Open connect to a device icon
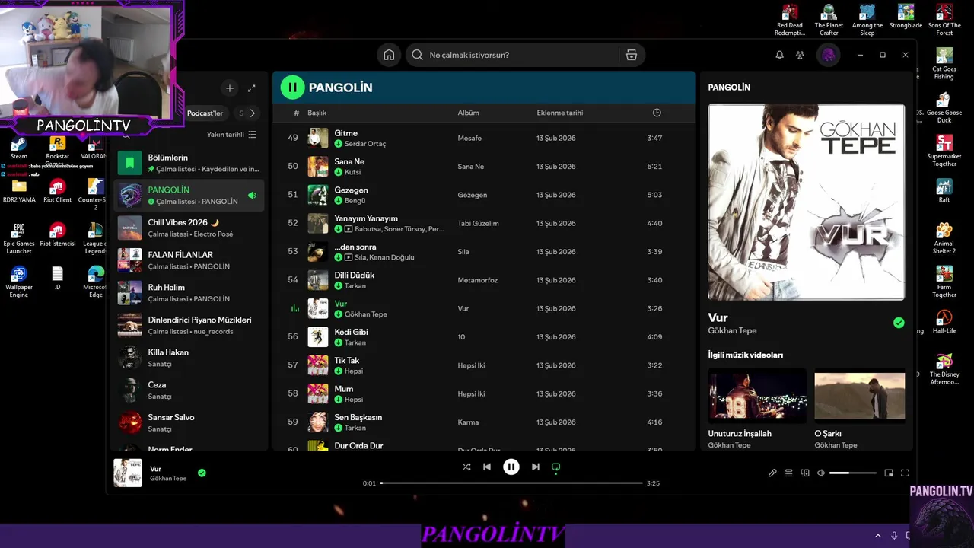Image resolution: width=974 pixels, height=548 pixels. coord(805,473)
